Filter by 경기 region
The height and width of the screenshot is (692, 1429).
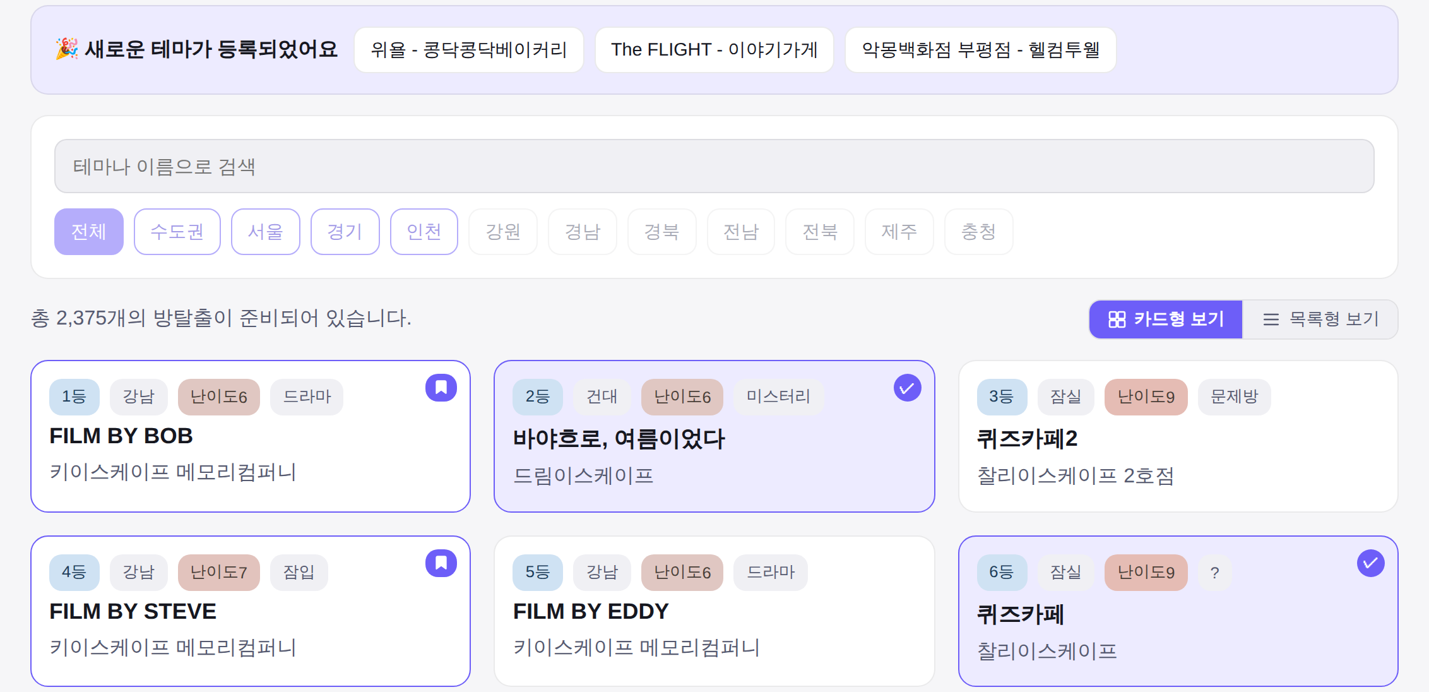click(345, 232)
